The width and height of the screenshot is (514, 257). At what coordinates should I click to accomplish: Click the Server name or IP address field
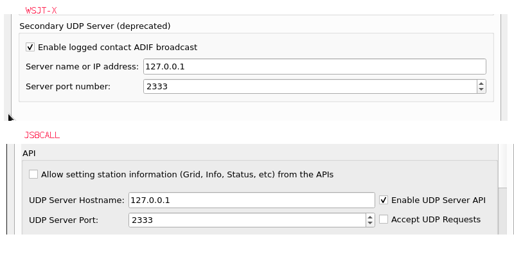pos(315,67)
